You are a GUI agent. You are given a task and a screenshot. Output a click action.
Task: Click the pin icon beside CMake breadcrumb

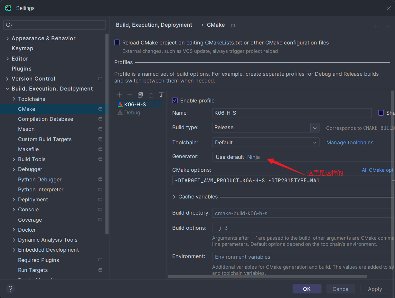point(232,25)
